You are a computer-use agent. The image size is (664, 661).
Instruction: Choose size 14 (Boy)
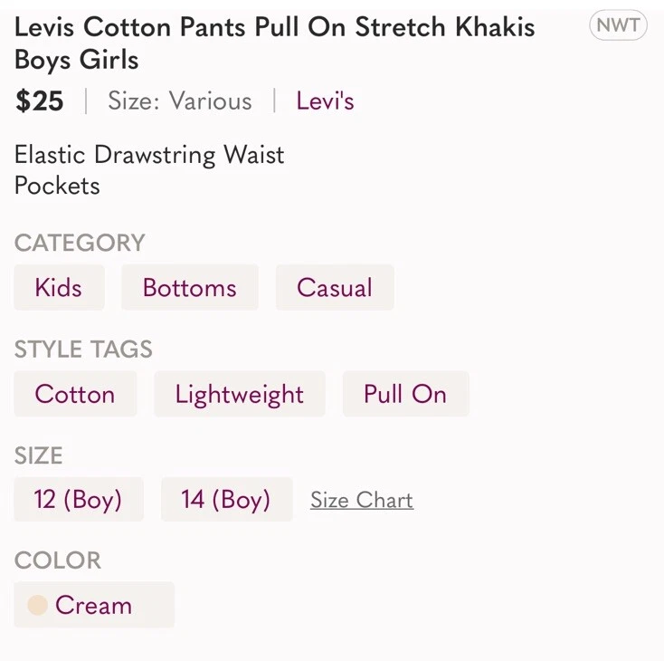coord(226,500)
